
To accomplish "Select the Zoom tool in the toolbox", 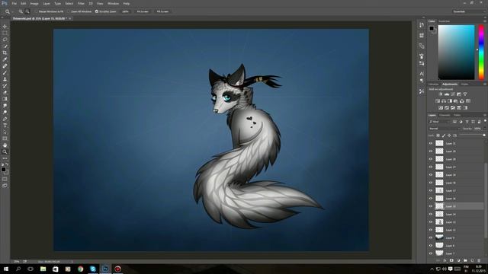I will tap(5, 151).
